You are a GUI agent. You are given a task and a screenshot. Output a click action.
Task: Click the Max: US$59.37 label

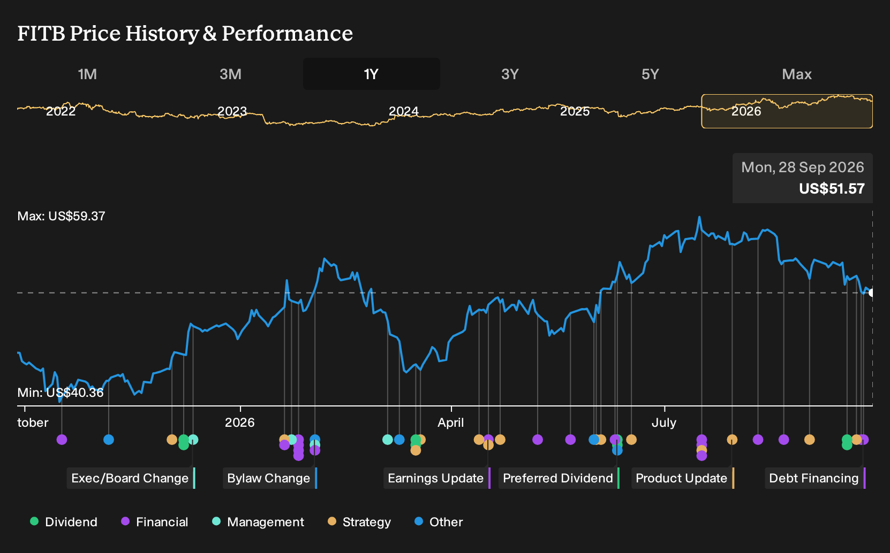62,216
